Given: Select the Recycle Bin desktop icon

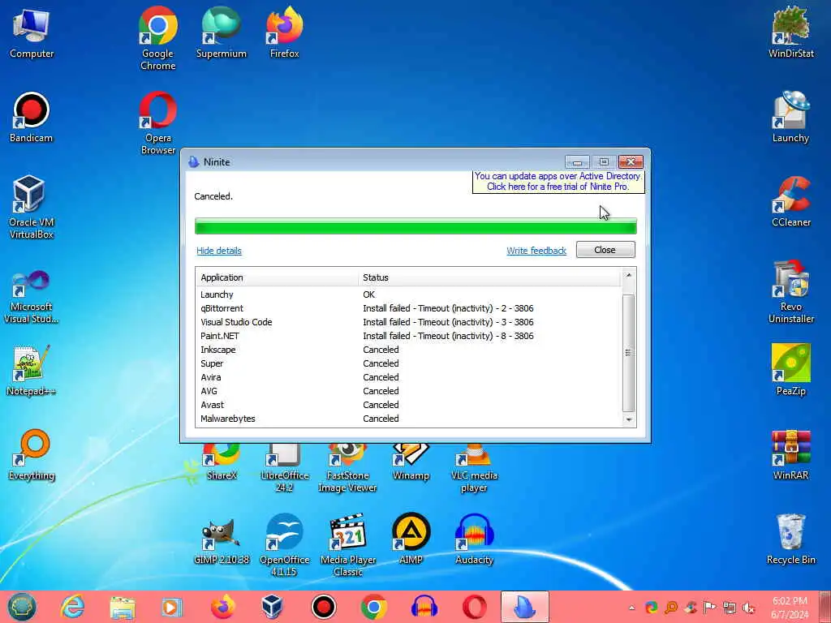Looking at the screenshot, I should 790,539.
